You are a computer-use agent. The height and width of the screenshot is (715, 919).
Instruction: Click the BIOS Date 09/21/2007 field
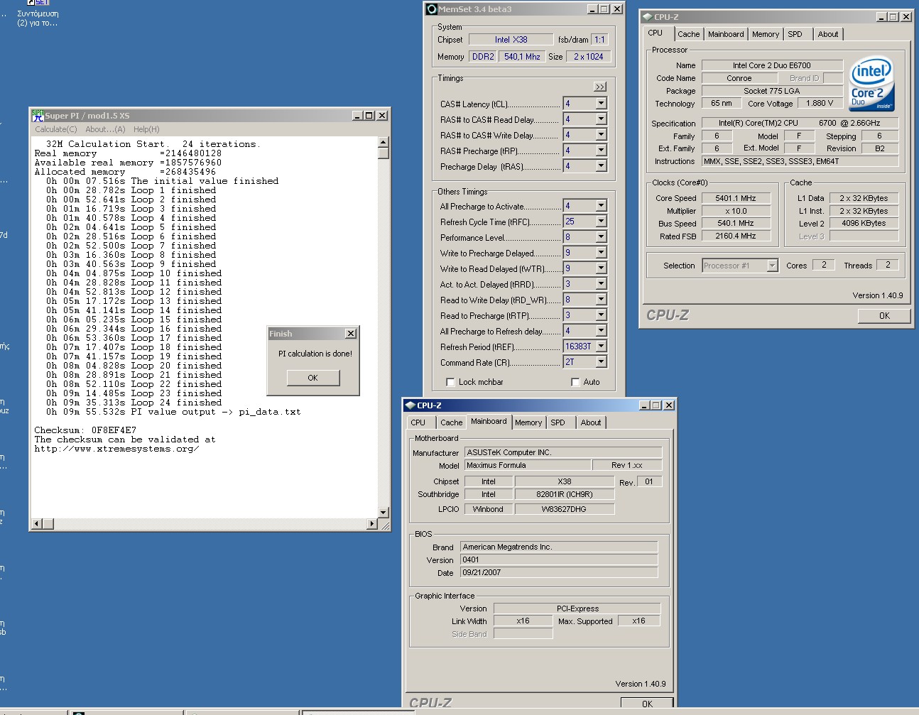click(x=559, y=572)
